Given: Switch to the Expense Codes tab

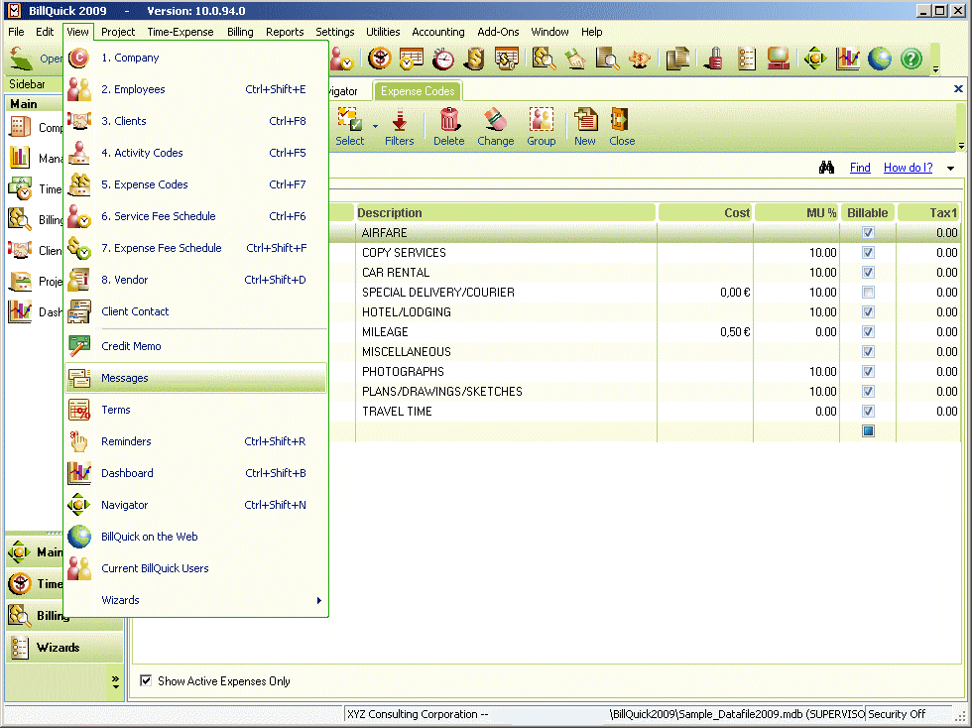Looking at the screenshot, I should (418, 91).
